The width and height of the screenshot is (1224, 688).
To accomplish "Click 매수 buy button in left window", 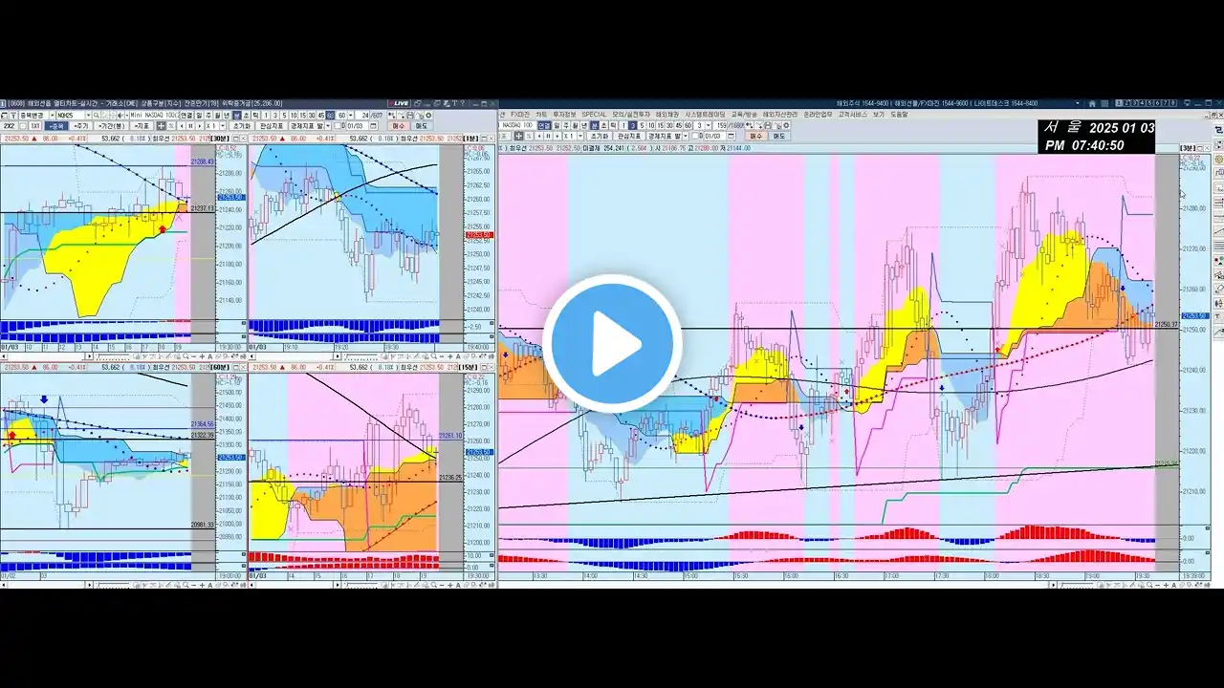I will pyautogui.click(x=399, y=126).
